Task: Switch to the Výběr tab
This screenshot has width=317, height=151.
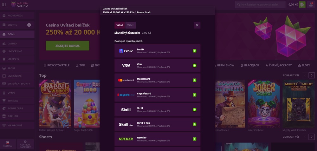Action: (x=130, y=25)
